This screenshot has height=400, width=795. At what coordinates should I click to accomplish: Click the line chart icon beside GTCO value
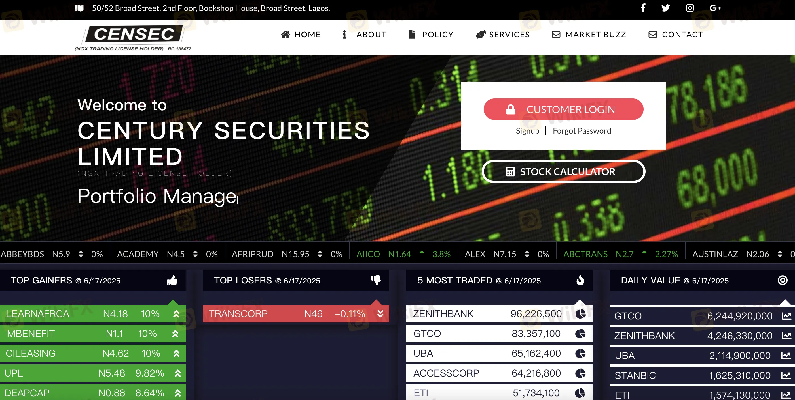click(x=786, y=316)
